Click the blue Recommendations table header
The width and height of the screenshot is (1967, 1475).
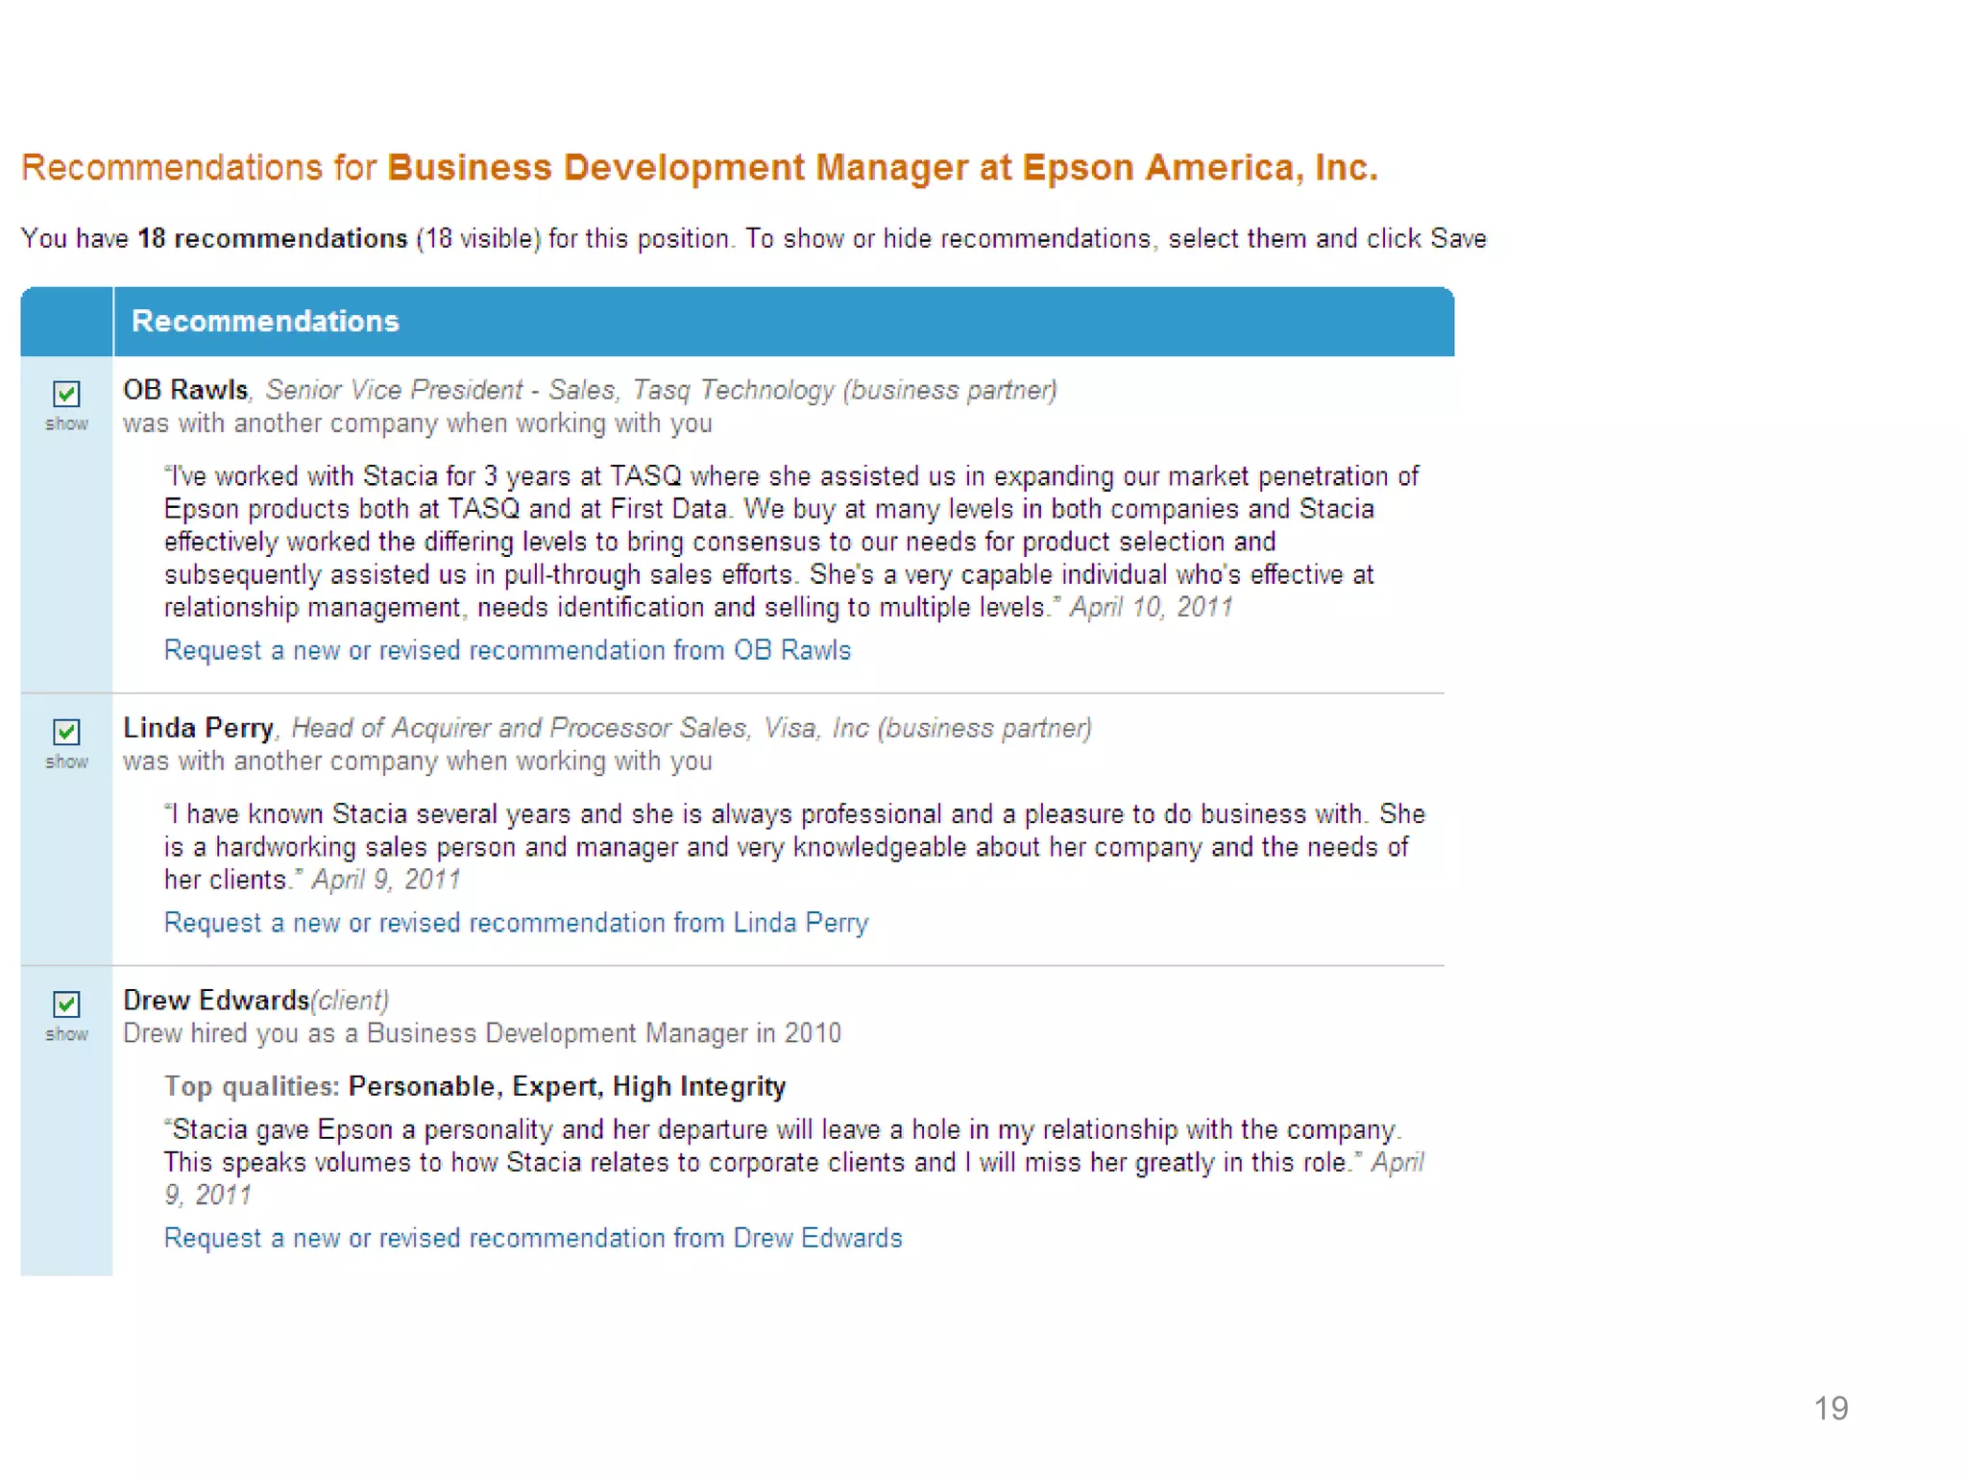click(x=265, y=322)
